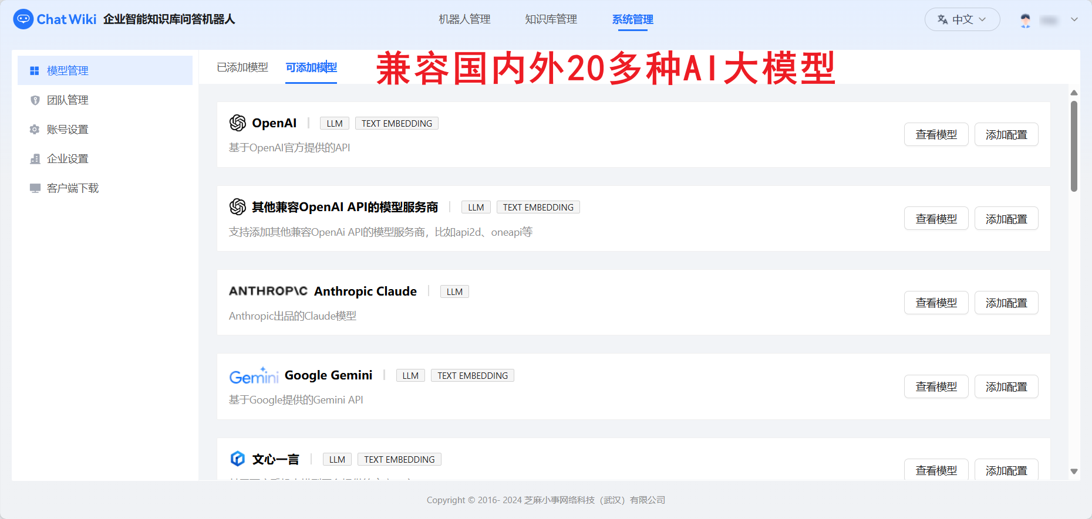Click the 文心一言 hexagon logo
Image resolution: width=1092 pixels, height=519 pixels.
[x=238, y=459]
